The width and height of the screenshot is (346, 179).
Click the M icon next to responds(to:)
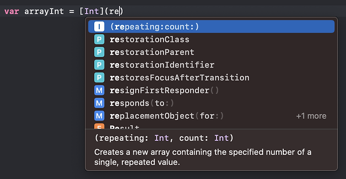tap(99, 103)
